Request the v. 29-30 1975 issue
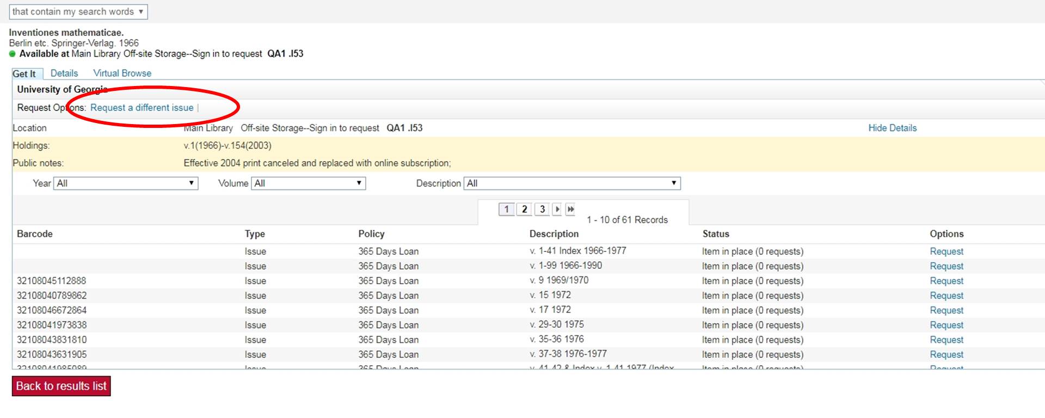Image resolution: width=1045 pixels, height=418 pixels. click(x=946, y=325)
